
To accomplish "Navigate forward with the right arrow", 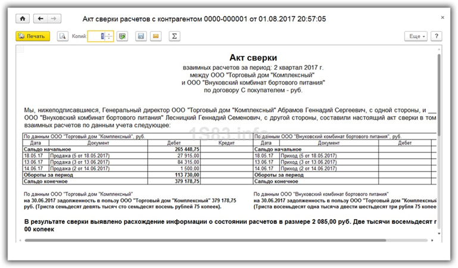I will tap(54, 18).
